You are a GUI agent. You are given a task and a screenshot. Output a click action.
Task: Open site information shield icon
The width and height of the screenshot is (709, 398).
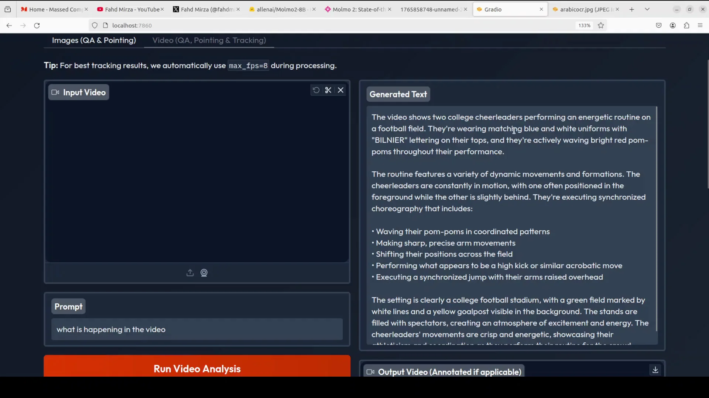coord(95,25)
